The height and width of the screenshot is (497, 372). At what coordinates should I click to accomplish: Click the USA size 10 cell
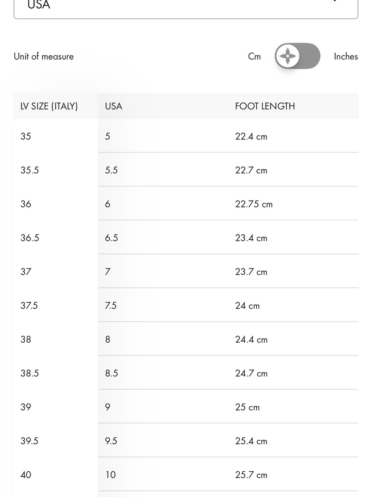110,475
